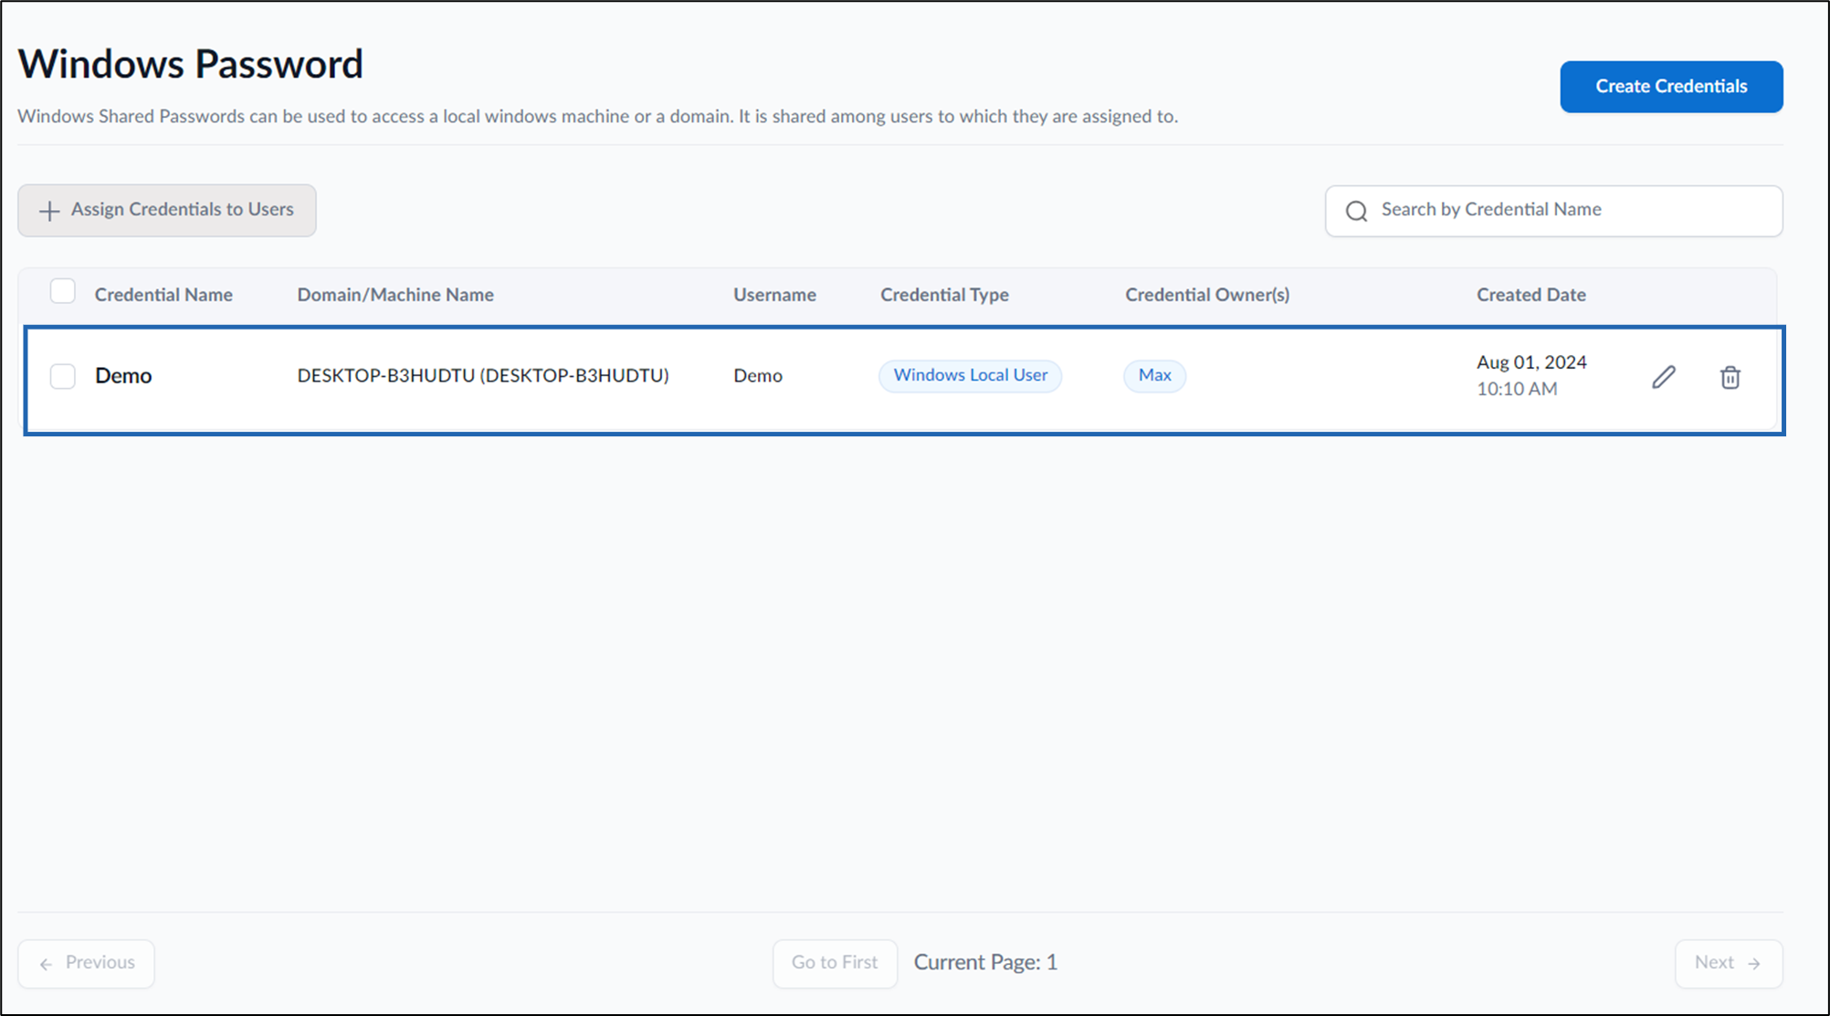
Task: Click the Domain/Machine Name column header
Action: [x=395, y=295]
